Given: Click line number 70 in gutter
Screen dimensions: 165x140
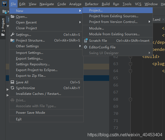Looking at the screenshot, I should [116, 113].
